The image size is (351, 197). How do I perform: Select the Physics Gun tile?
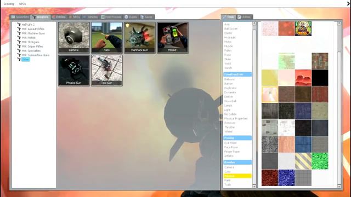(x=73, y=71)
